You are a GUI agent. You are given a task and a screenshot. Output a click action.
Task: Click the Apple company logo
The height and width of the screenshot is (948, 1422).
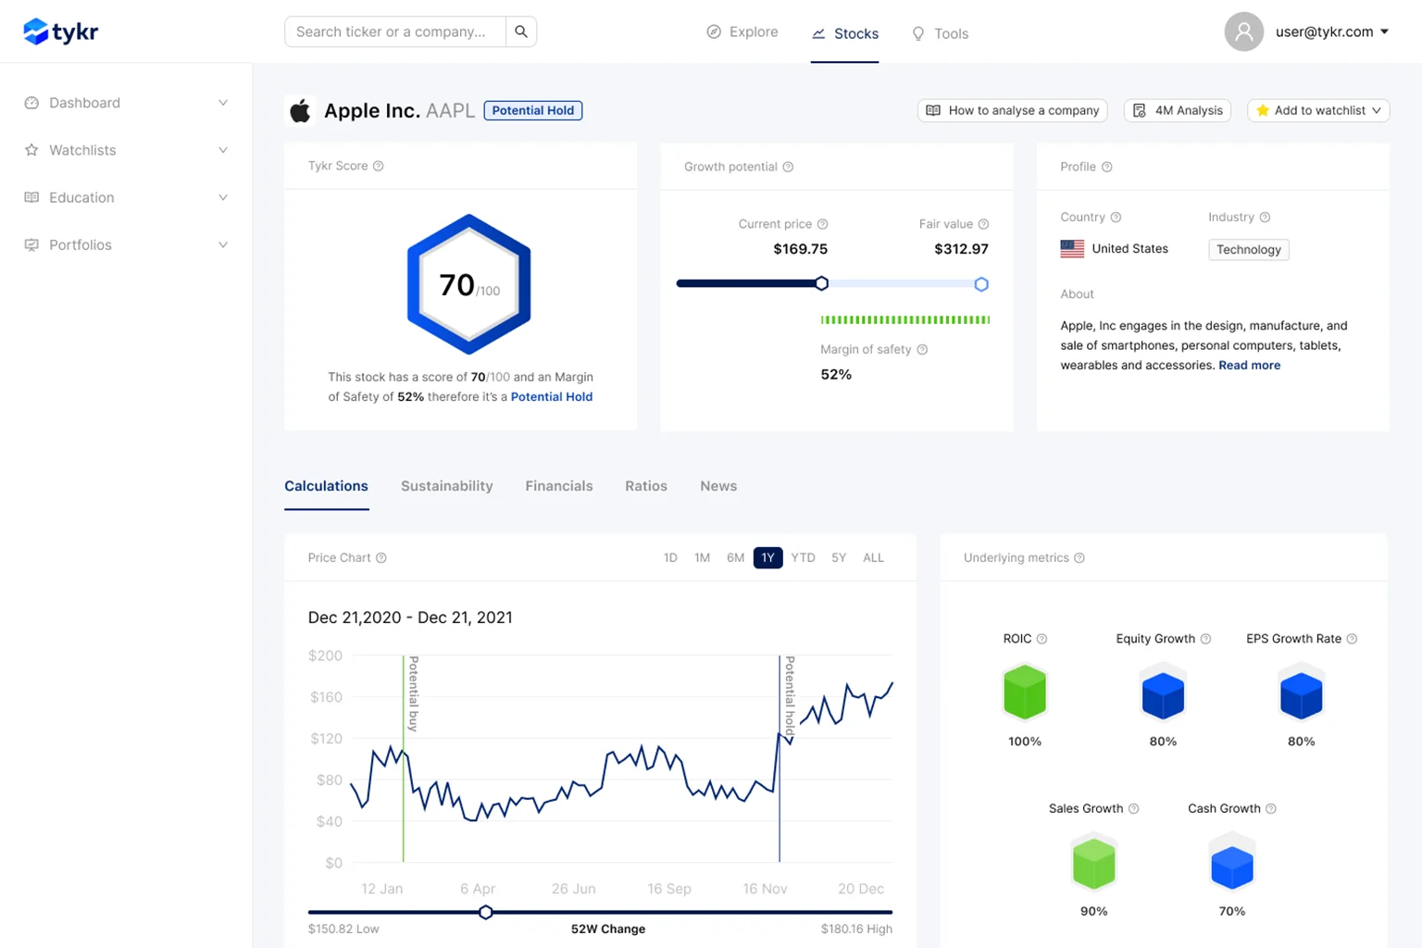click(x=300, y=111)
